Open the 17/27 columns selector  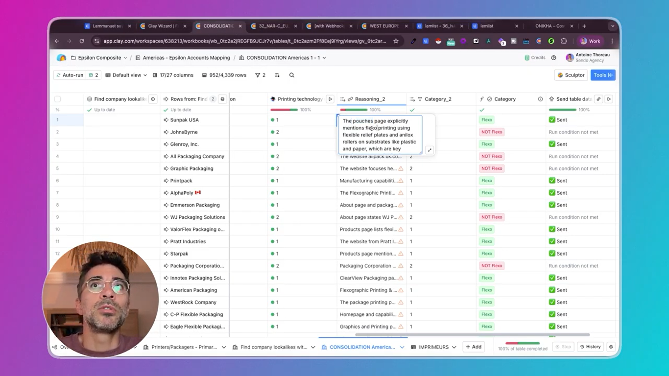point(173,75)
